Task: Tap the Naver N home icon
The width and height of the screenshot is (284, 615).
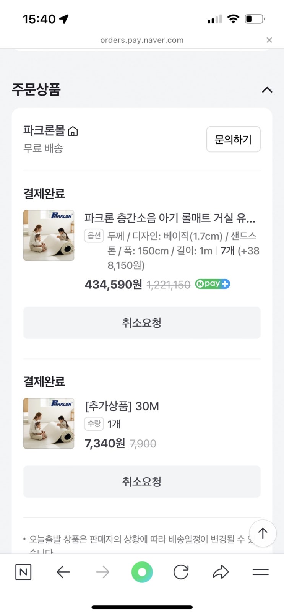Action: coord(23,572)
